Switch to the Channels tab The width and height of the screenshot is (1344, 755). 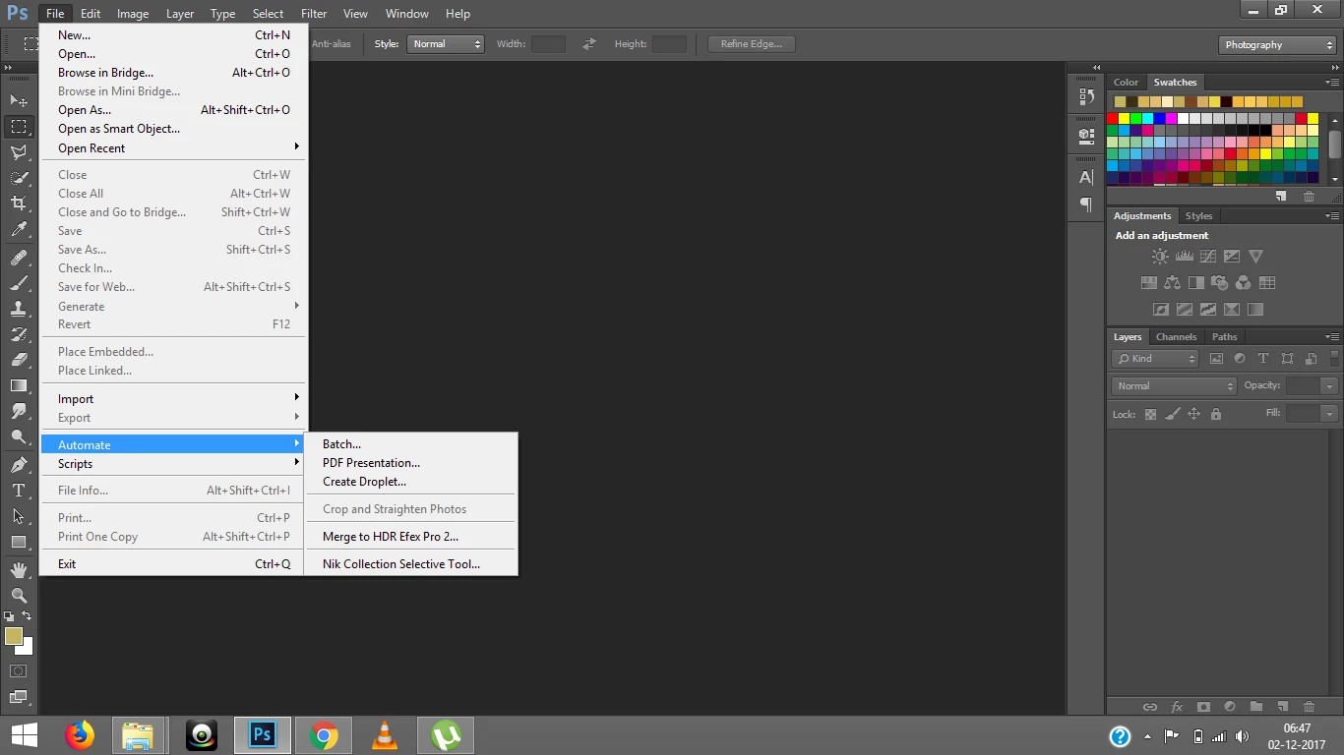coord(1176,337)
